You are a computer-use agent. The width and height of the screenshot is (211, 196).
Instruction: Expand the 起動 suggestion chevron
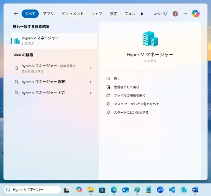pos(90,82)
